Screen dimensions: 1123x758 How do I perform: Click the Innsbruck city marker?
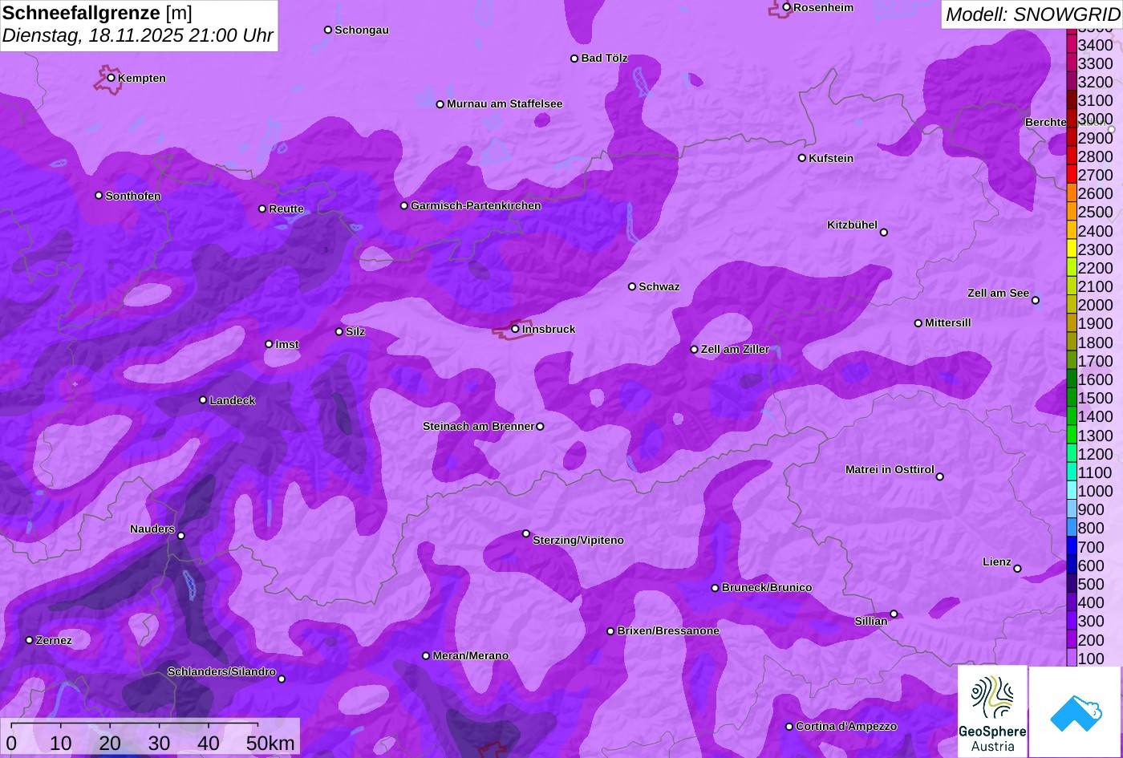coord(515,329)
